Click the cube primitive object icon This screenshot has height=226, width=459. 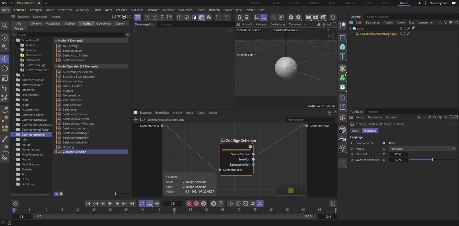coord(343,47)
